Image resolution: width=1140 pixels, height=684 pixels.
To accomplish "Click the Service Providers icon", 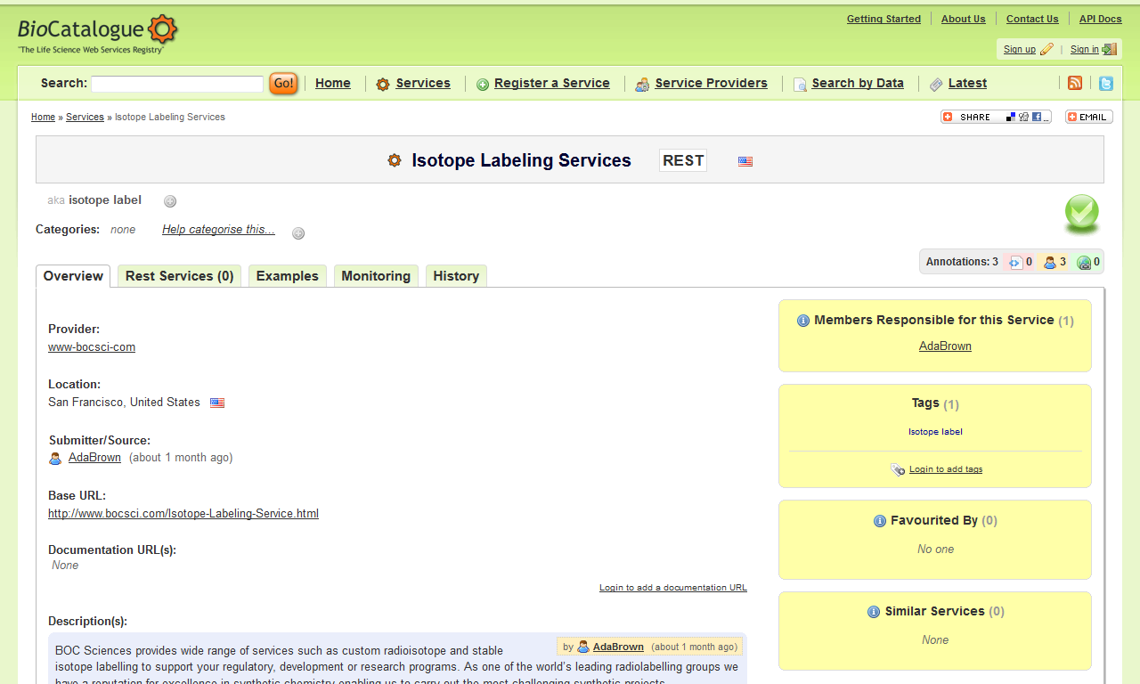I will (x=642, y=85).
